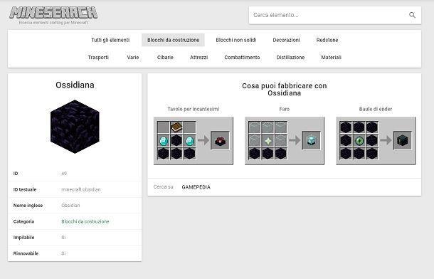Screen dimensions: 434x279
Task: Go to the Combattimento category
Action: coord(242,58)
